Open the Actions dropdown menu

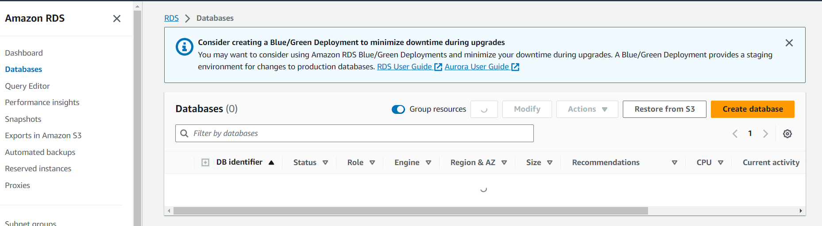[587, 109]
